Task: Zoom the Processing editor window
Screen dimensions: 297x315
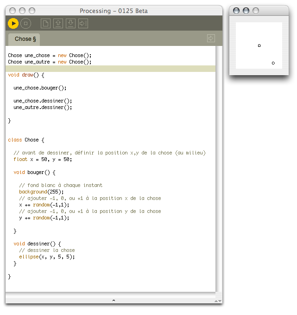Action: (32, 11)
